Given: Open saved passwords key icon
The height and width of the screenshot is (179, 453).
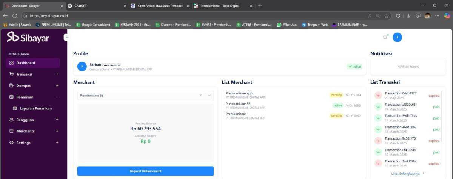Looking at the screenshot, I should [370, 16].
